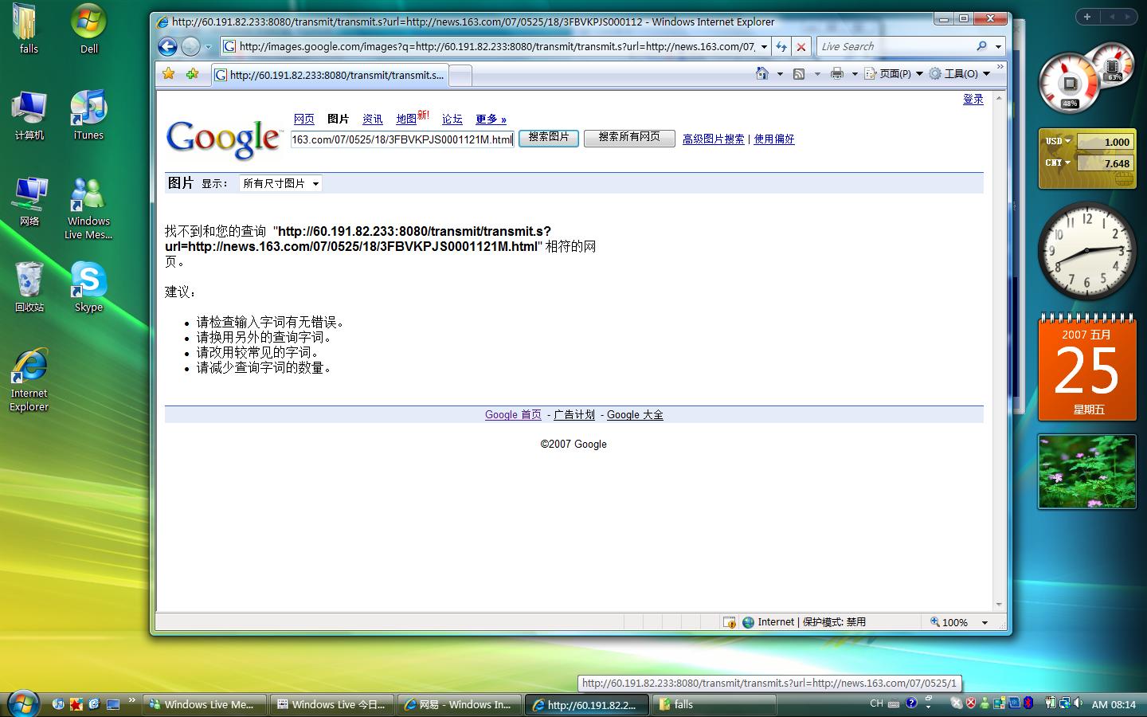Open the 回收站 recycle bin icon
1147x717 pixels.
pyautogui.click(x=29, y=287)
